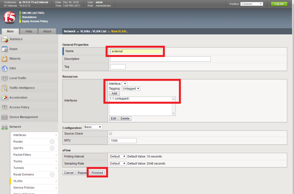
Task: Open the Tagging dropdown set to Untagged
Action: pyautogui.click(x=131, y=88)
